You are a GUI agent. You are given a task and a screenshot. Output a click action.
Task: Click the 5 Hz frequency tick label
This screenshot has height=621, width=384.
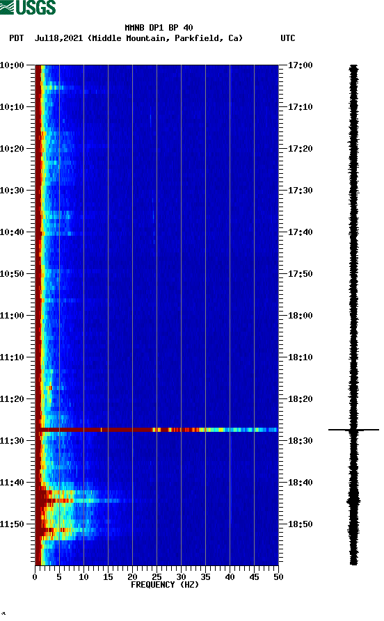pos(59,577)
